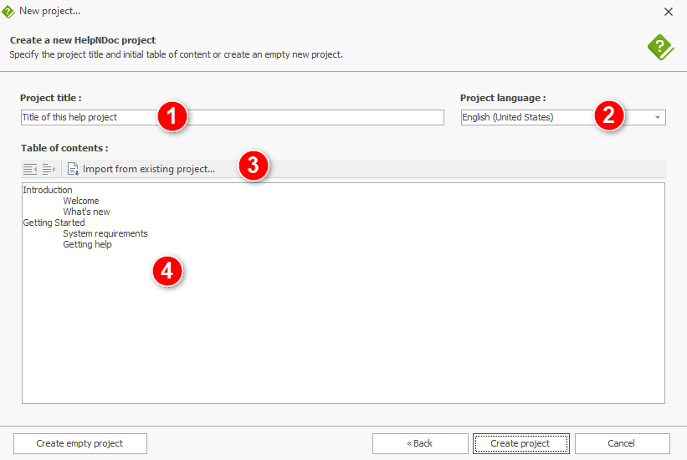The height and width of the screenshot is (460, 687).
Task: Click the increase indent icon
Action: (49, 169)
